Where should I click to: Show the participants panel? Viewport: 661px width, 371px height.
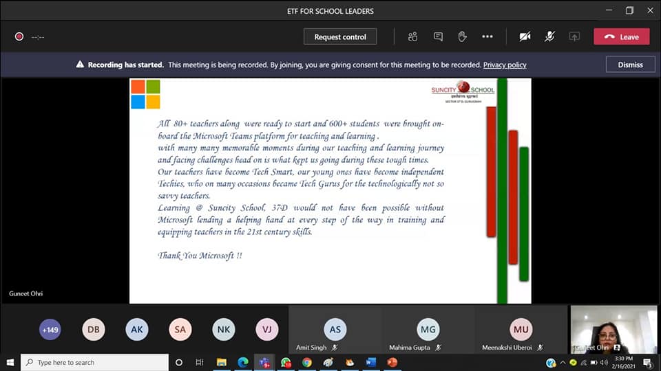[412, 36]
